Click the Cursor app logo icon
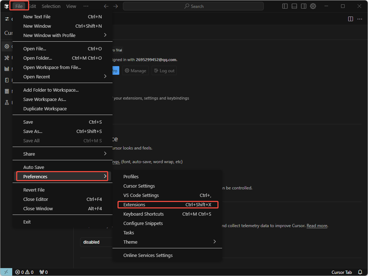Screen dimensions: 368x276 6,6
